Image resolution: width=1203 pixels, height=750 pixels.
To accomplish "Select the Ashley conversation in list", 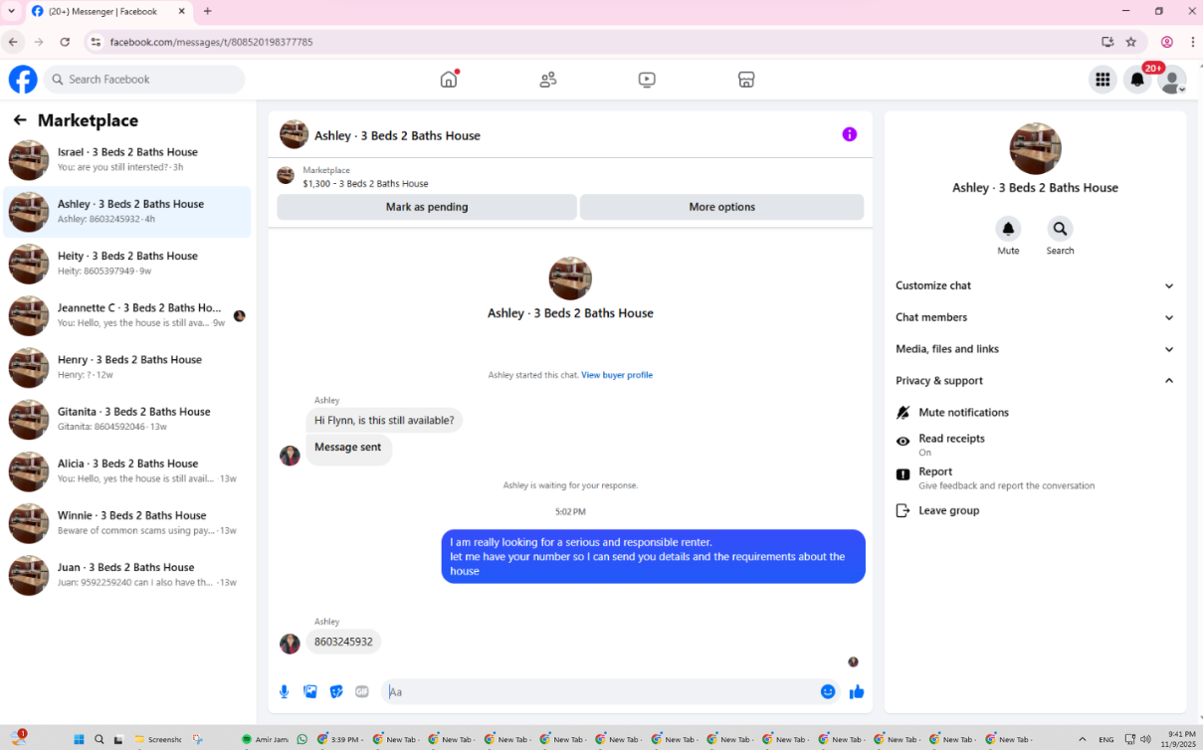I will click(127, 212).
